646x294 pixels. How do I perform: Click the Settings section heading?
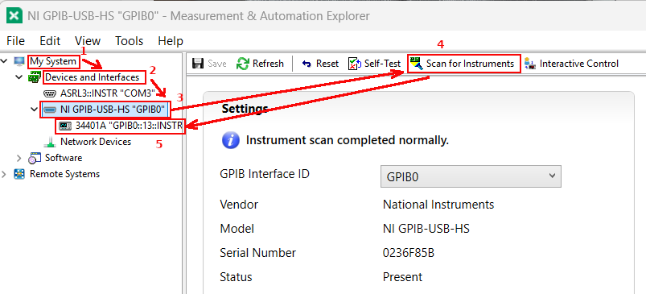[x=245, y=109]
